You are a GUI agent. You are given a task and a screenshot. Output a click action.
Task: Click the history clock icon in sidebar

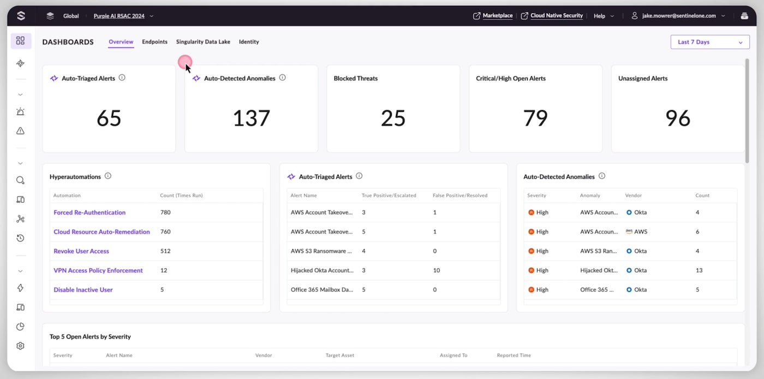click(20, 238)
